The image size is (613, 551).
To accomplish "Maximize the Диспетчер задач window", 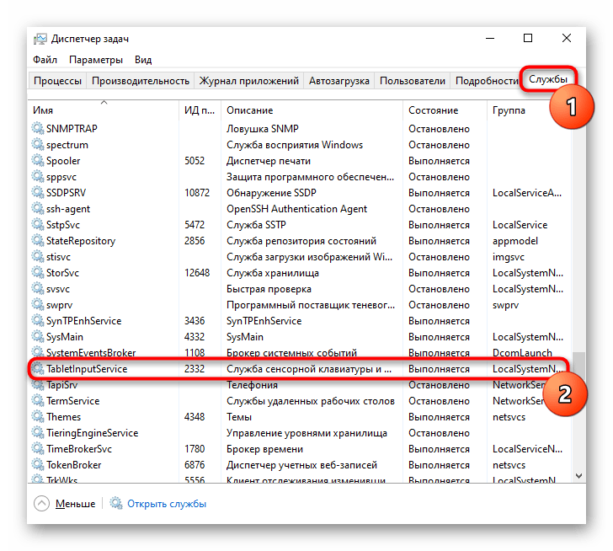I will [528, 38].
